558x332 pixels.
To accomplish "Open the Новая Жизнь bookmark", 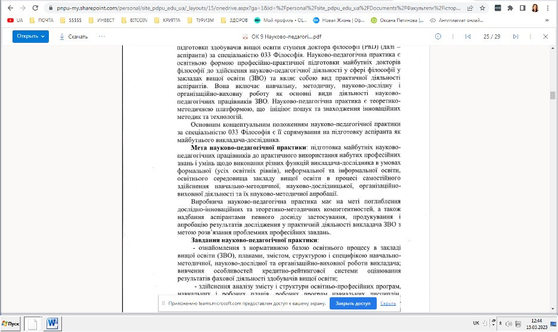I will coord(339,20).
